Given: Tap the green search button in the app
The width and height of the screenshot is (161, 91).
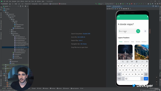Looking at the screenshot, I should tap(138, 31).
